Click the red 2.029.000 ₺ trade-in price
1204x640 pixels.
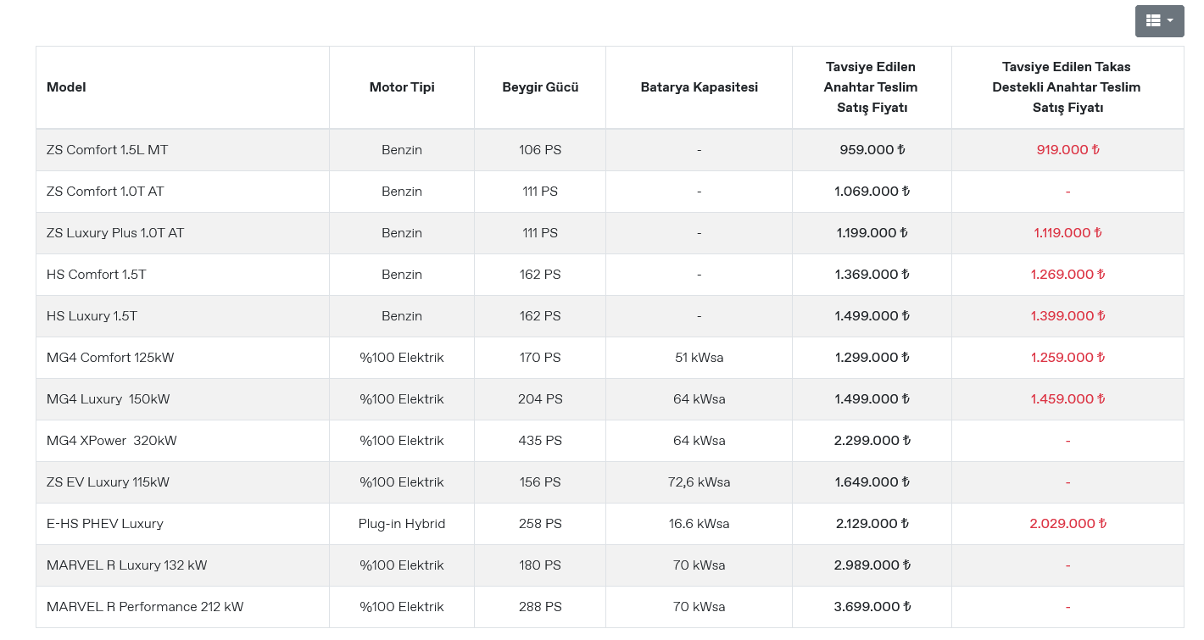tap(1067, 524)
